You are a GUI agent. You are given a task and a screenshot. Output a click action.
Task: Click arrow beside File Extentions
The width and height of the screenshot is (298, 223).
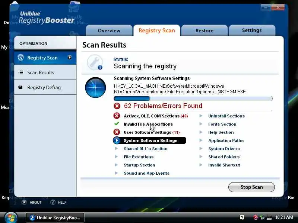(116, 156)
